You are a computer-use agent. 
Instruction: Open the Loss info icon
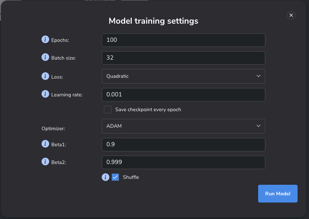coord(45,76)
